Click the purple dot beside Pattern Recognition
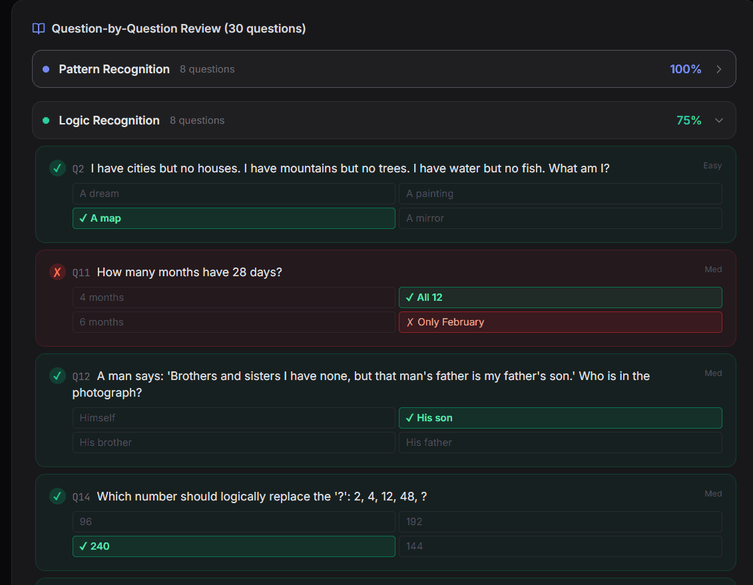 click(45, 69)
